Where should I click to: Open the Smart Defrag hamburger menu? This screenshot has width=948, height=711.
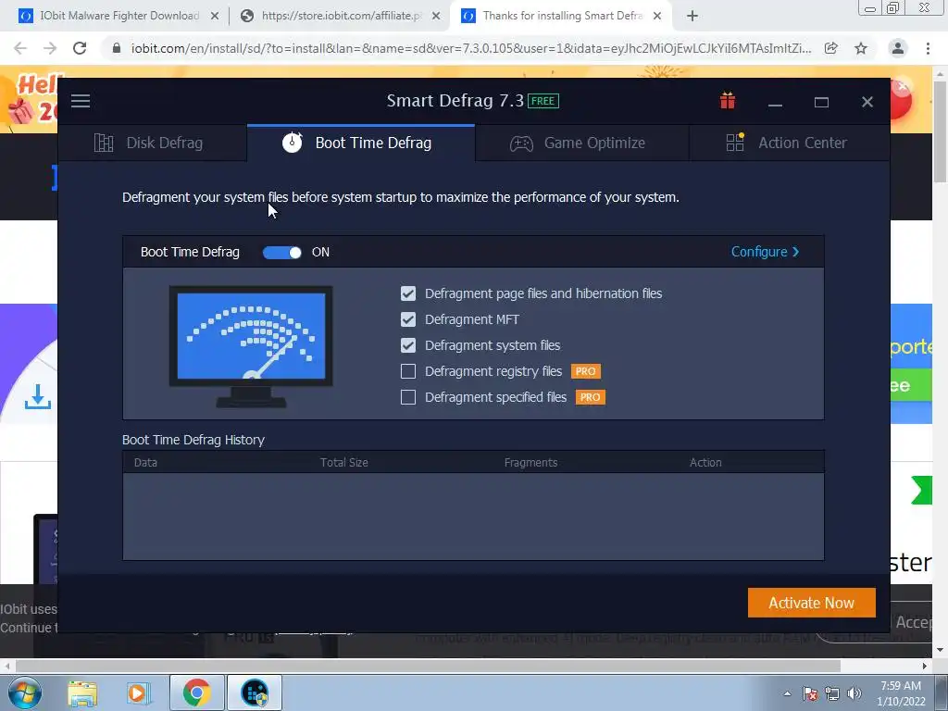81,101
